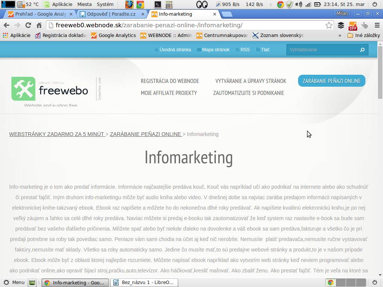The width and height of the screenshot is (383, 287).
Task: Bookmark this page with the star icon
Action: pyautogui.click(x=329, y=25)
